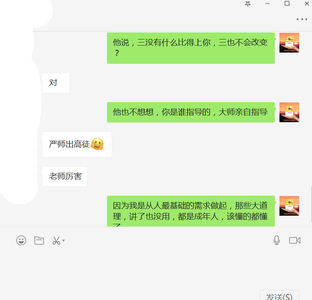Open sender avatar beside first green message
The image size is (312, 300).
point(289,43)
